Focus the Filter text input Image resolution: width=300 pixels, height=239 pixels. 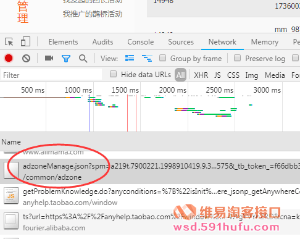click(x=51, y=75)
